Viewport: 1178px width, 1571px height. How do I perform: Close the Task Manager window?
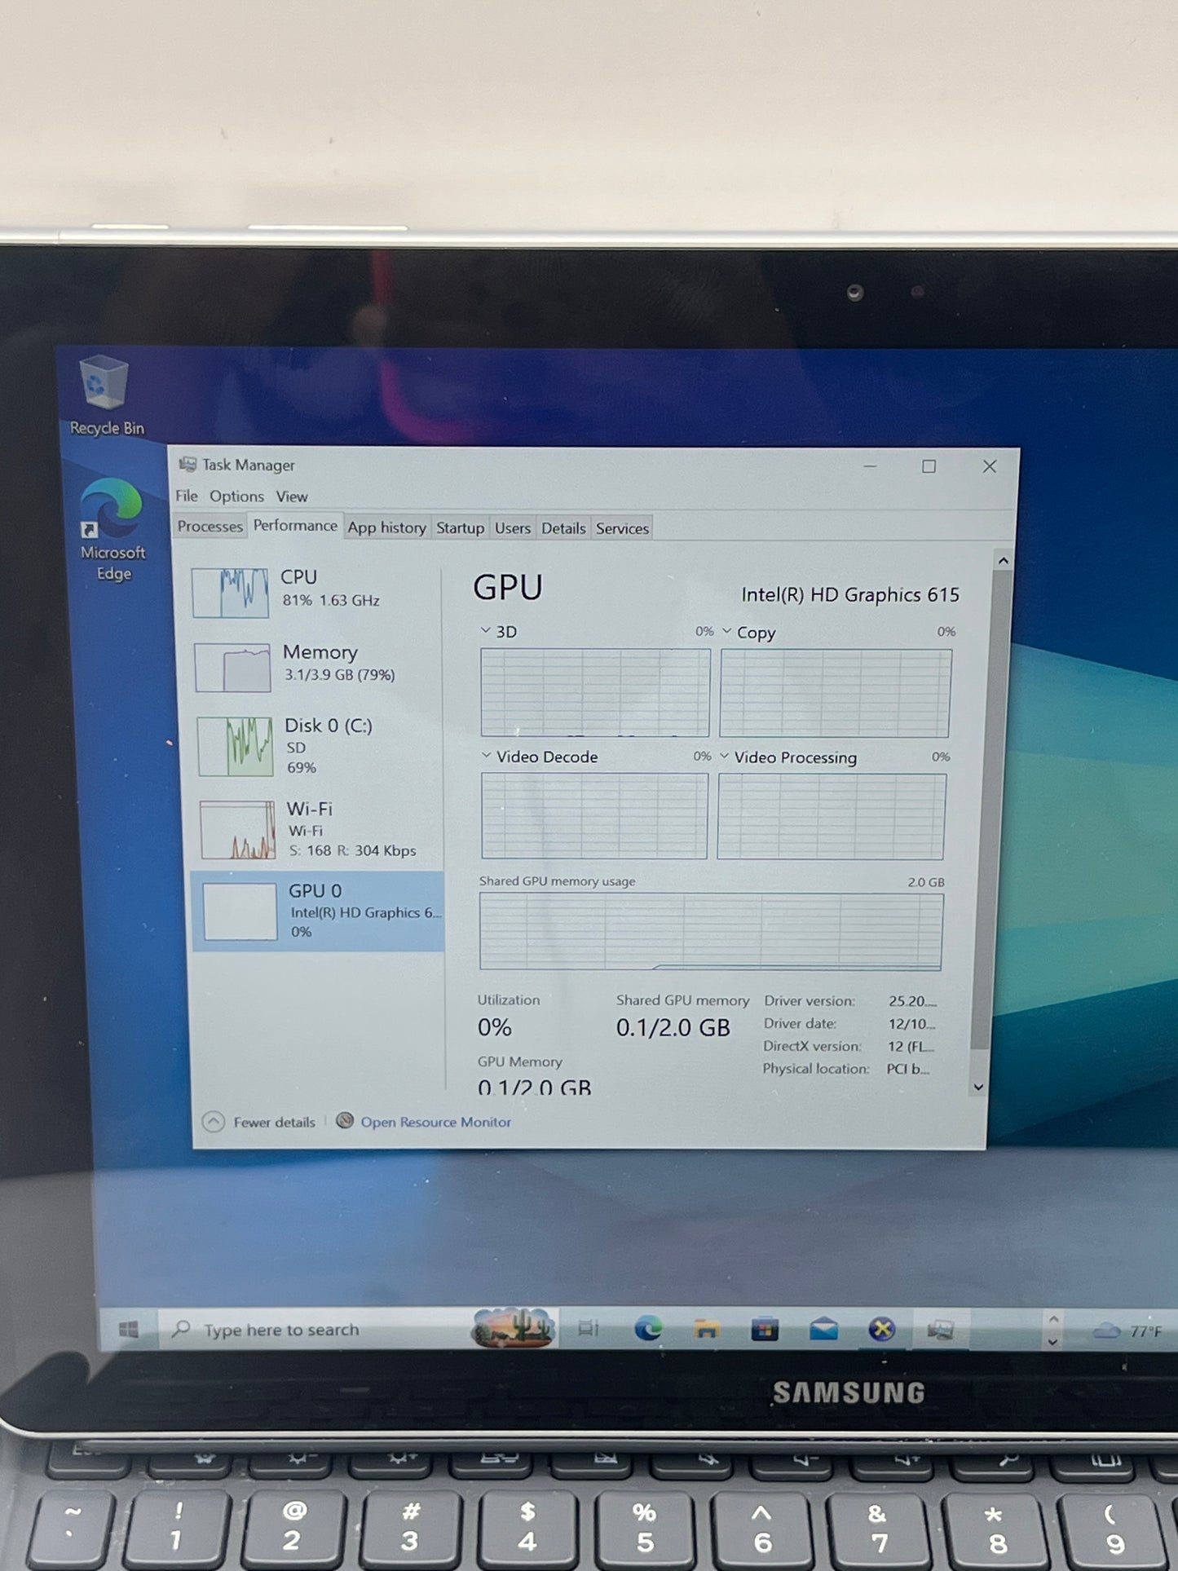point(989,466)
